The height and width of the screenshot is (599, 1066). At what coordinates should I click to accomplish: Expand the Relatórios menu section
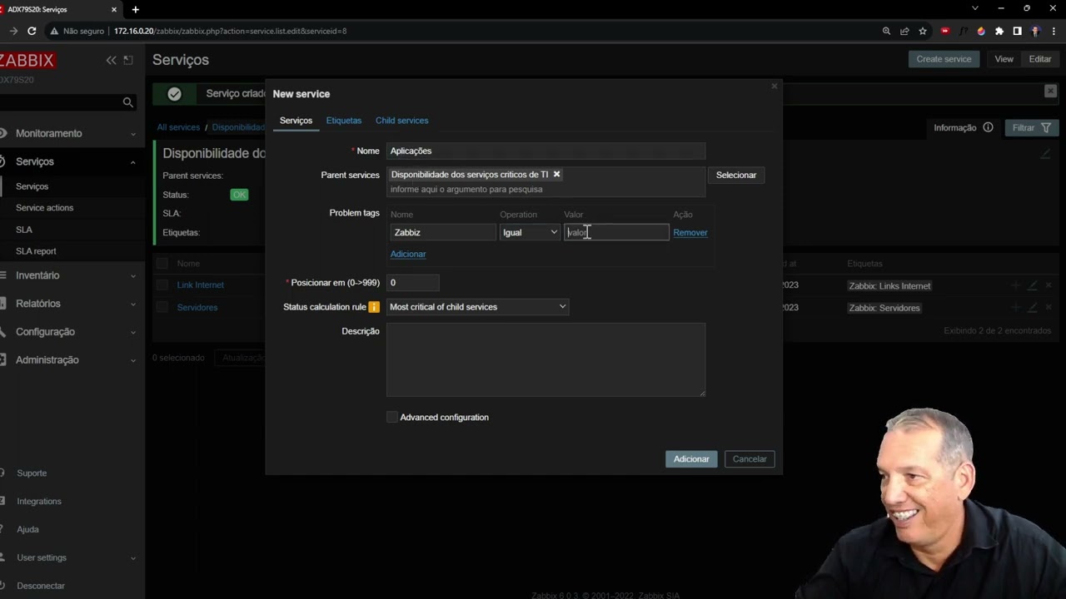click(72, 304)
